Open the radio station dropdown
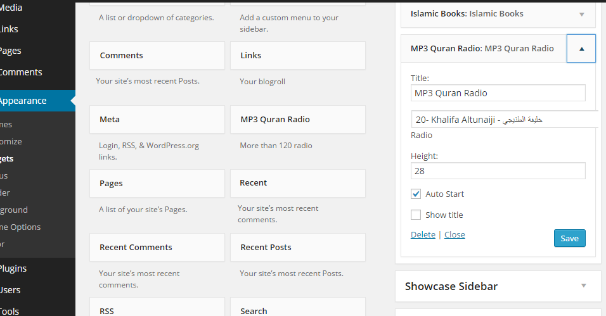 click(x=505, y=119)
